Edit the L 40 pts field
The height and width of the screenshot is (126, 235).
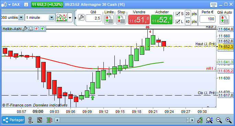(x=188, y=22)
